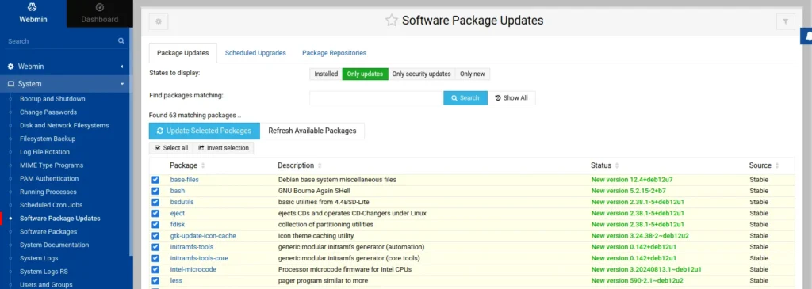Open the eject package link
Screen dimensions: 812x289
(177, 214)
